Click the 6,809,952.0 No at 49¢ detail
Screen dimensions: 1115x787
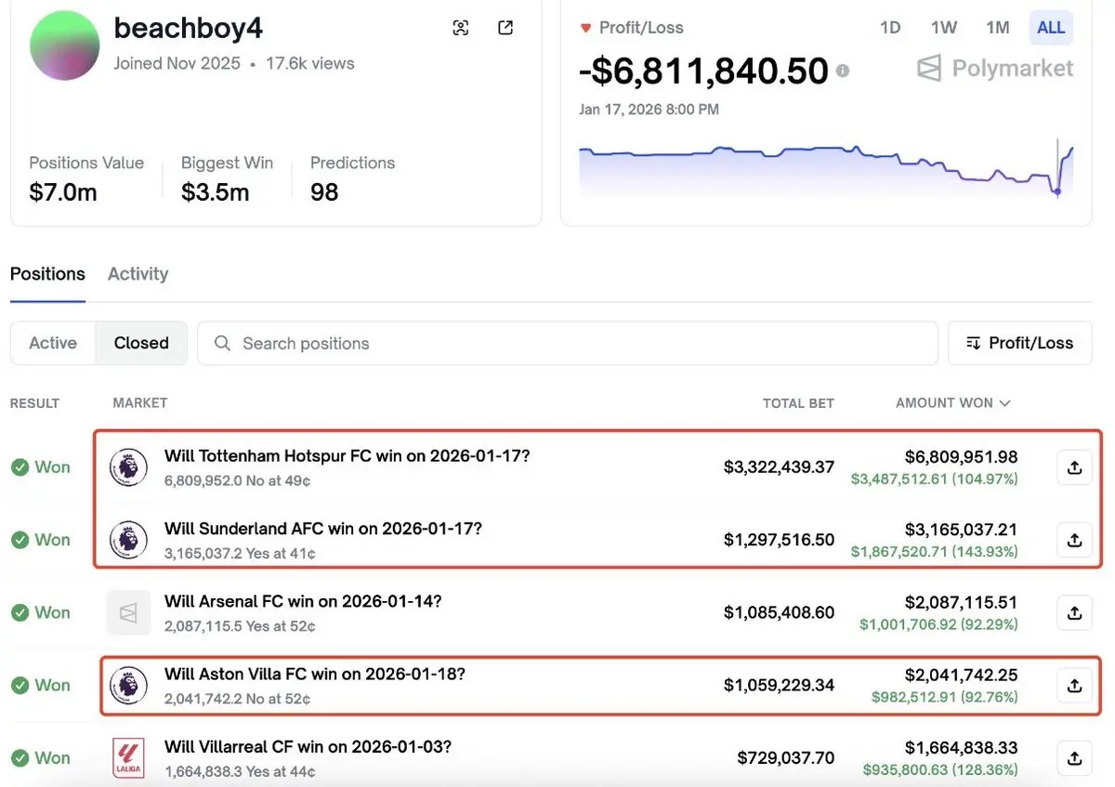point(238,481)
